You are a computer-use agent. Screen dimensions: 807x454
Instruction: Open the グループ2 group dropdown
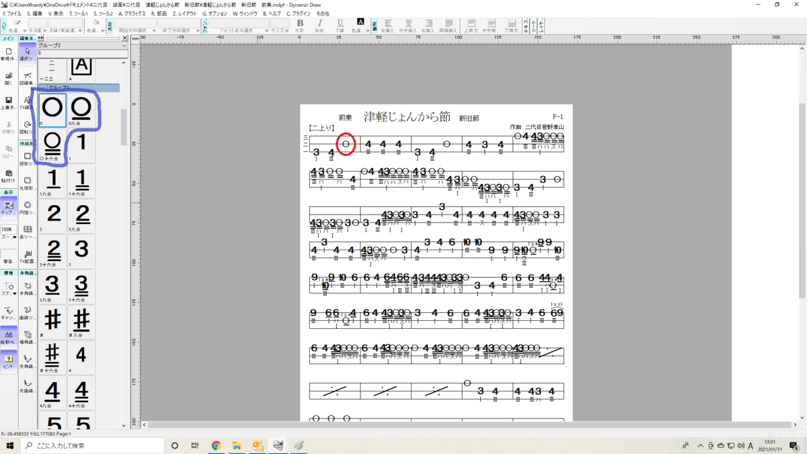pyautogui.click(x=82, y=46)
